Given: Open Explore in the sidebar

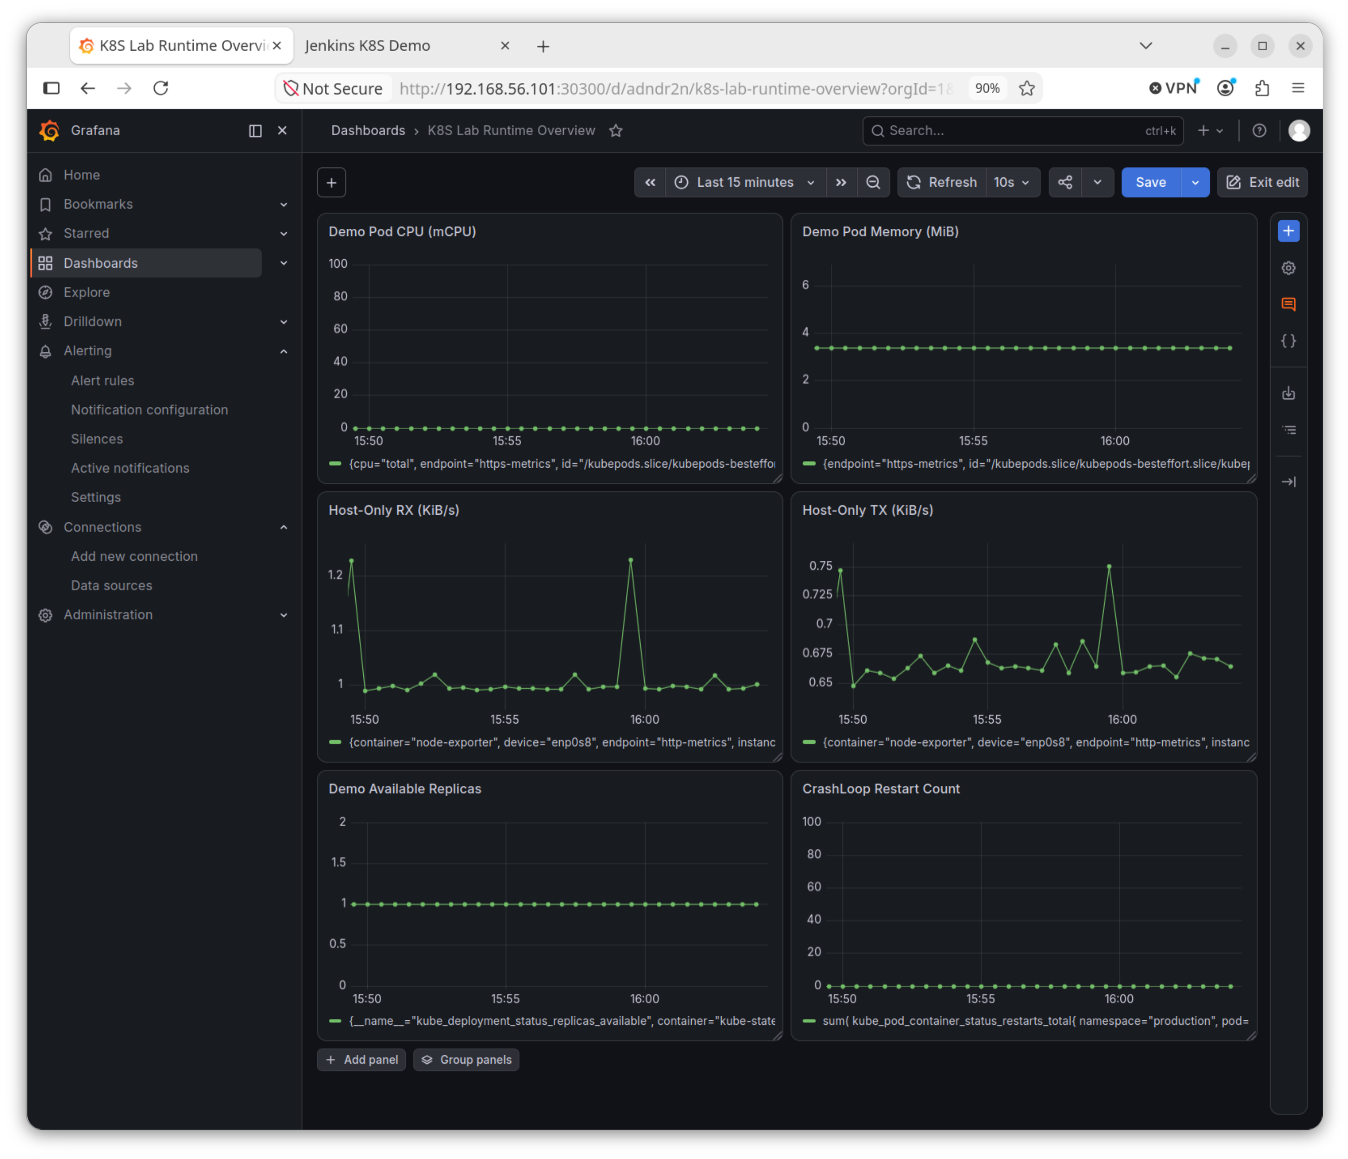Looking at the screenshot, I should pos(87,293).
